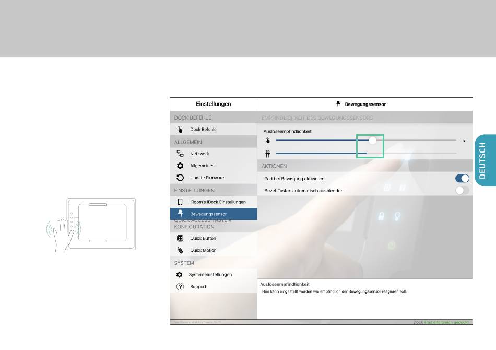
Task: Click the Einstellungen header title
Action: pos(213,104)
